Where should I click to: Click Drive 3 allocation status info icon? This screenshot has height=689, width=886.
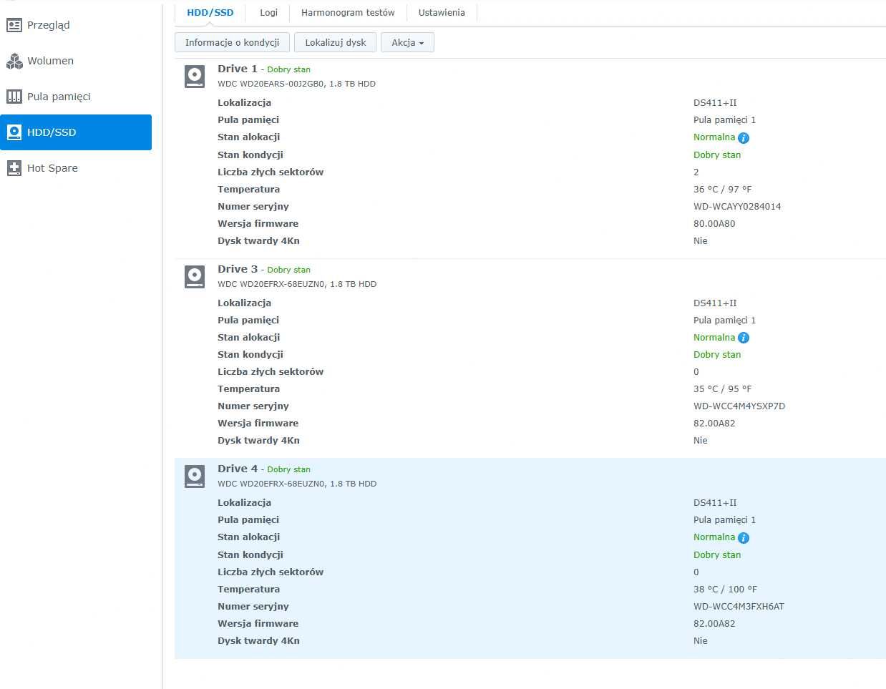(744, 338)
